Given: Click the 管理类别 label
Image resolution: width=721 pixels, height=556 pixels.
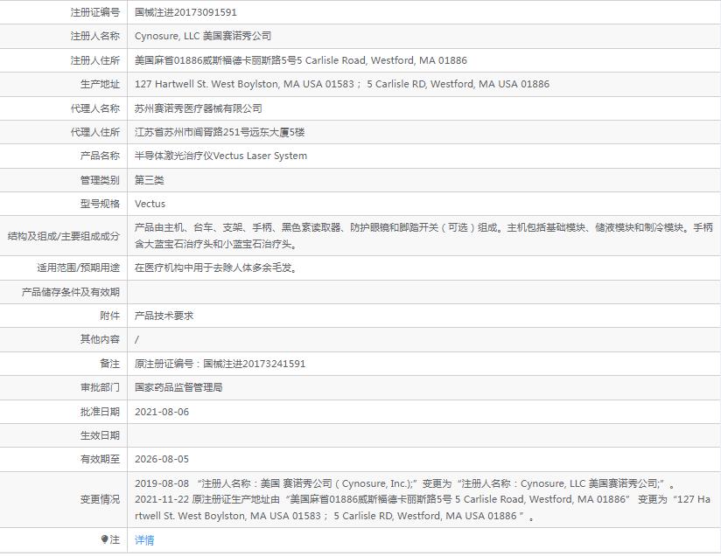Looking at the screenshot, I should 101,180.
